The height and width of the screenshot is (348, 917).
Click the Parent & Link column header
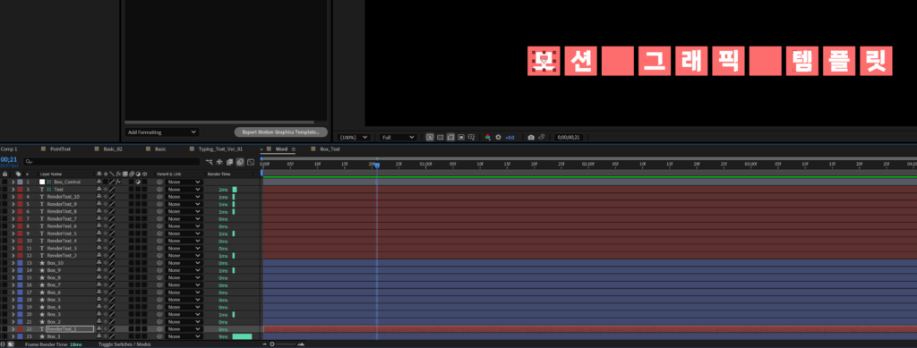169,174
